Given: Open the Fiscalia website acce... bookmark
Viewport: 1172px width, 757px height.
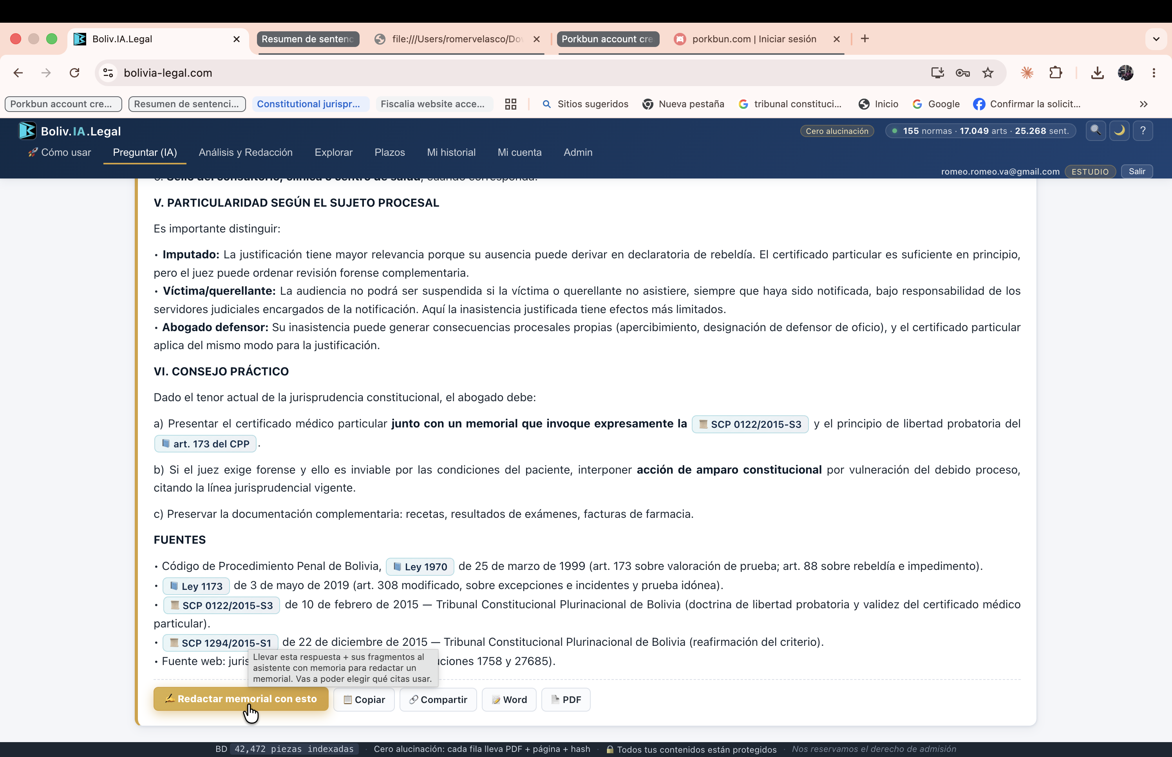Looking at the screenshot, I should click(434, 104).
